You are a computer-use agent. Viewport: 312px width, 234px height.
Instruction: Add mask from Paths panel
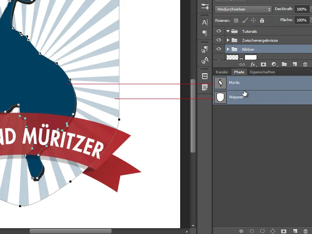click(284, 231)
